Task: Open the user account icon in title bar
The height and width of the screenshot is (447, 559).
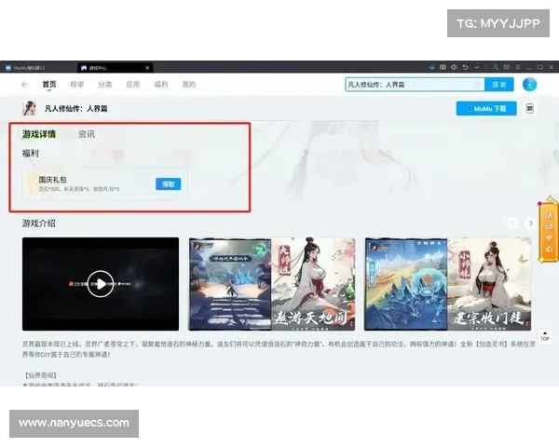Action: (496, 67)
